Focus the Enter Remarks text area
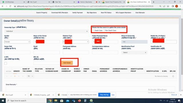This screenshot has width=183, height=103. pyautogui.click(x=90, y=89)
